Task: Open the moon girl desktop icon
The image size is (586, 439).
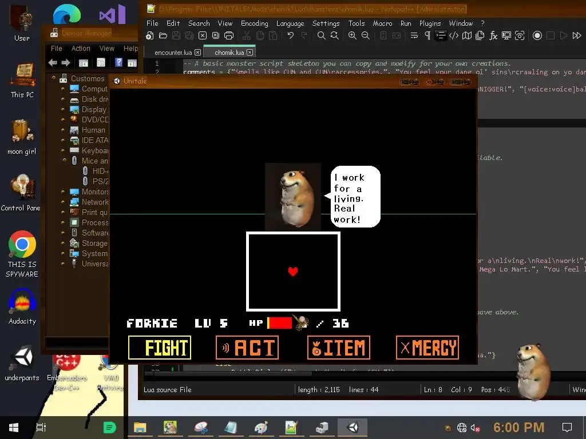Action: point(22,137)
